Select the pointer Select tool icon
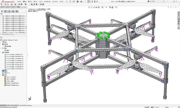This screenshot has width=180, height=108. coord(88,1)
